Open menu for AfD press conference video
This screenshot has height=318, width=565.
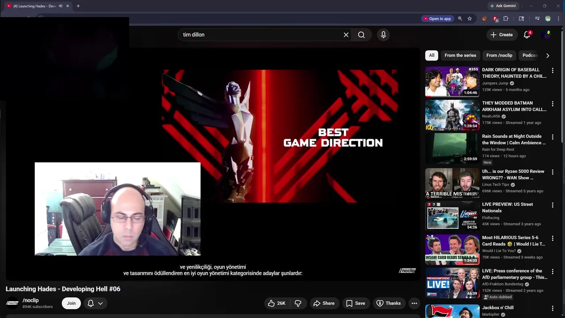click(553, 272)
